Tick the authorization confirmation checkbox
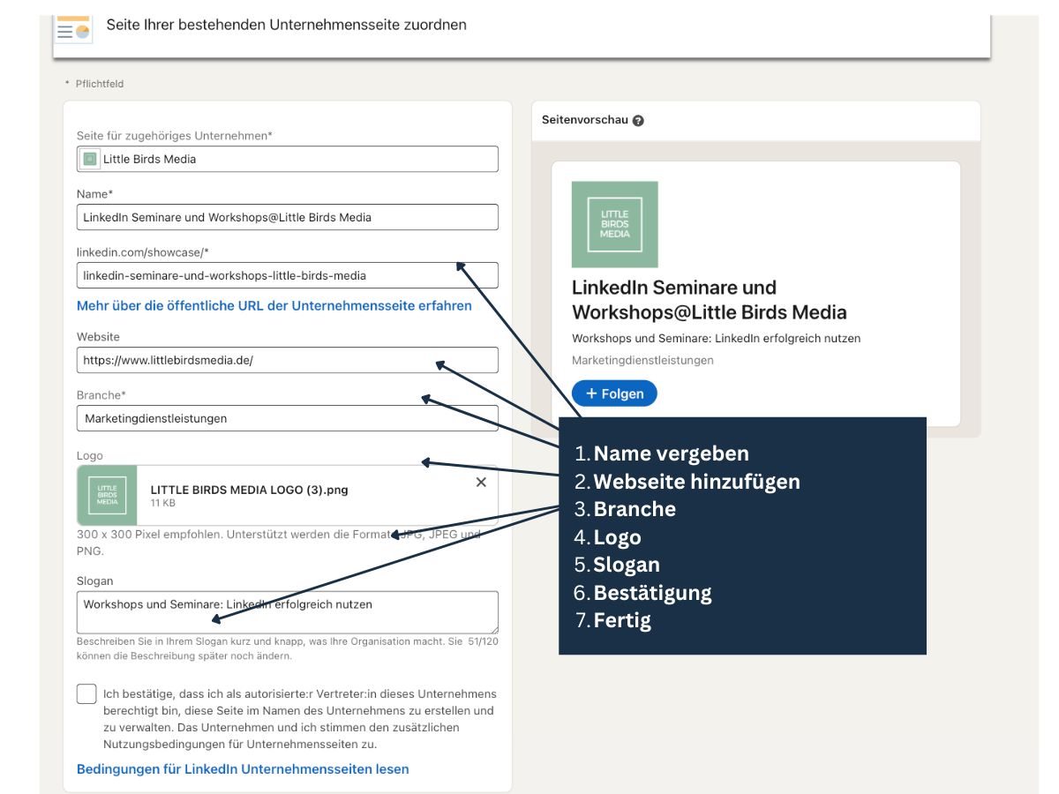Screen dimensions: 1059x794 (x=86, y=693)
